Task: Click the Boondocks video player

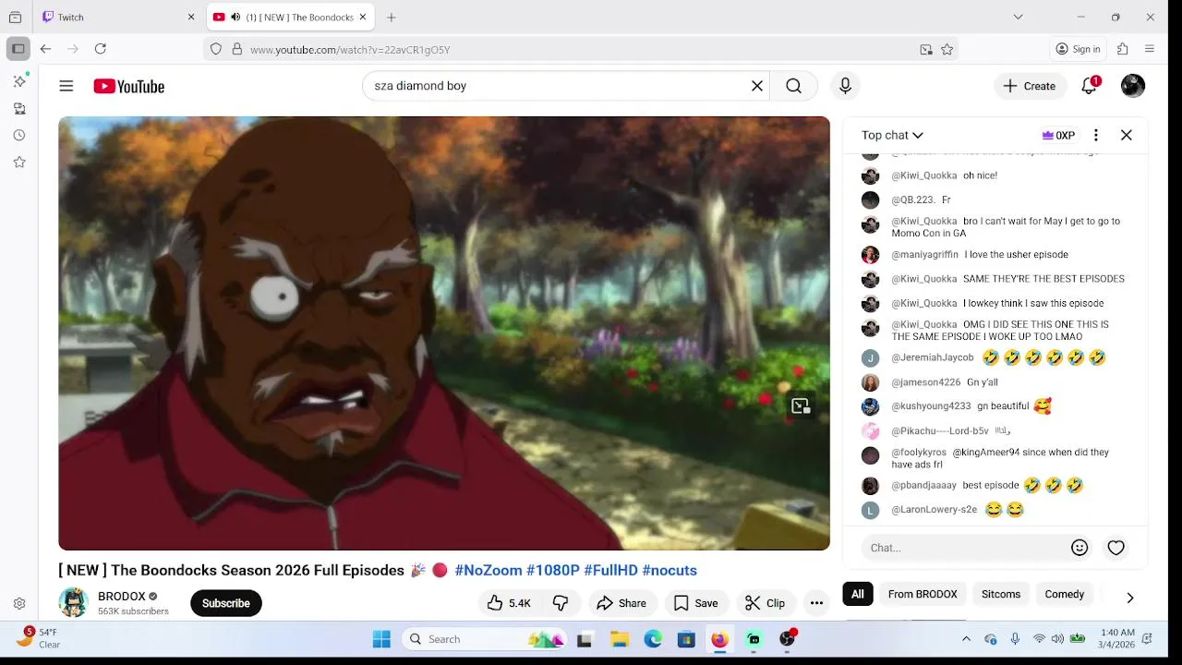Action: (444, 333)
